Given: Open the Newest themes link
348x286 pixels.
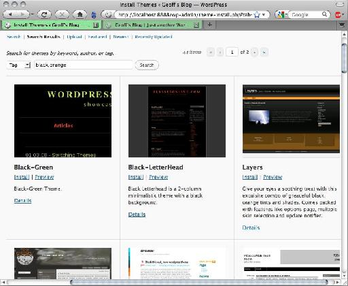Looking at the screenshot, I should (121, 37).
